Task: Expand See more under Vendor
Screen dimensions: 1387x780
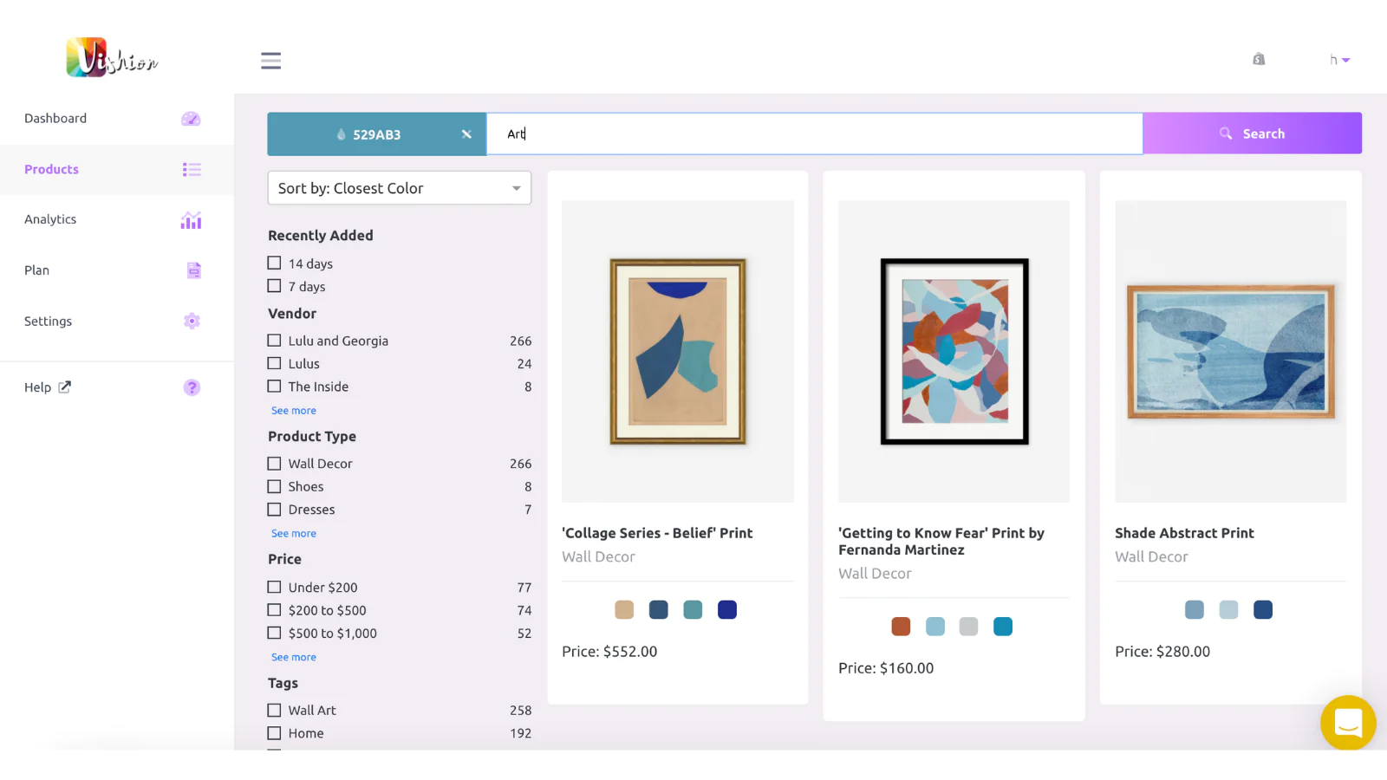Action: pyautogui.click(x=294, y=411)
